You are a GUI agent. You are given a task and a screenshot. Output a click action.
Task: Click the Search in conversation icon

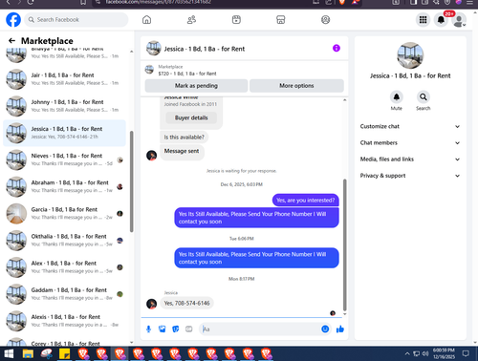tap(424, 96)
